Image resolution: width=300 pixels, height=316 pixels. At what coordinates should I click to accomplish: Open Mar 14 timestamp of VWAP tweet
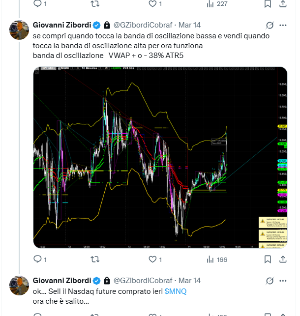click(x=189, y=25)
